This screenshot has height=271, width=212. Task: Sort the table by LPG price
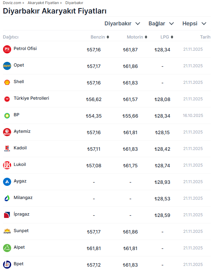pos(167,37)
